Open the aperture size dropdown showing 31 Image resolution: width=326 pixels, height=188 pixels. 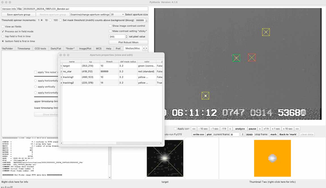(x=117, y=14)
